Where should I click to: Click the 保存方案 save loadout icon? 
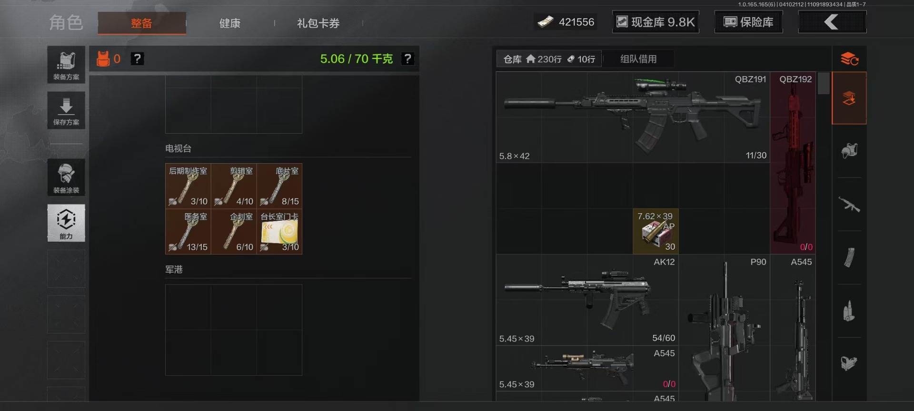point(66,110)
